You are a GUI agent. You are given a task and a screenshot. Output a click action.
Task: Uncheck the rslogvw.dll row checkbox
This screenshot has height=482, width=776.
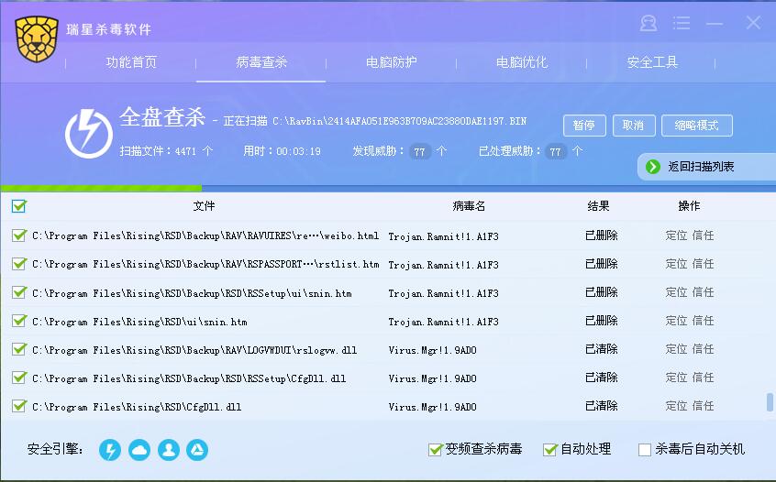point(19,349)
